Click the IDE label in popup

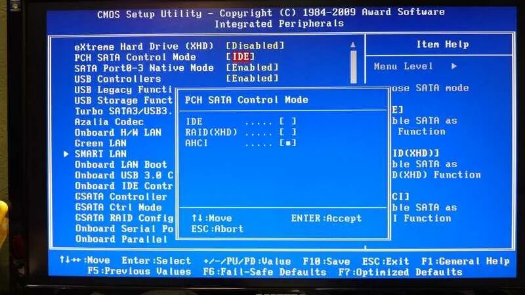(194, 121)
